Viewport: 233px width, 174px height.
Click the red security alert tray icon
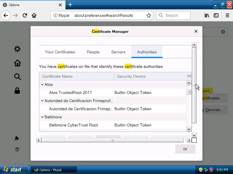pos(211,170)
